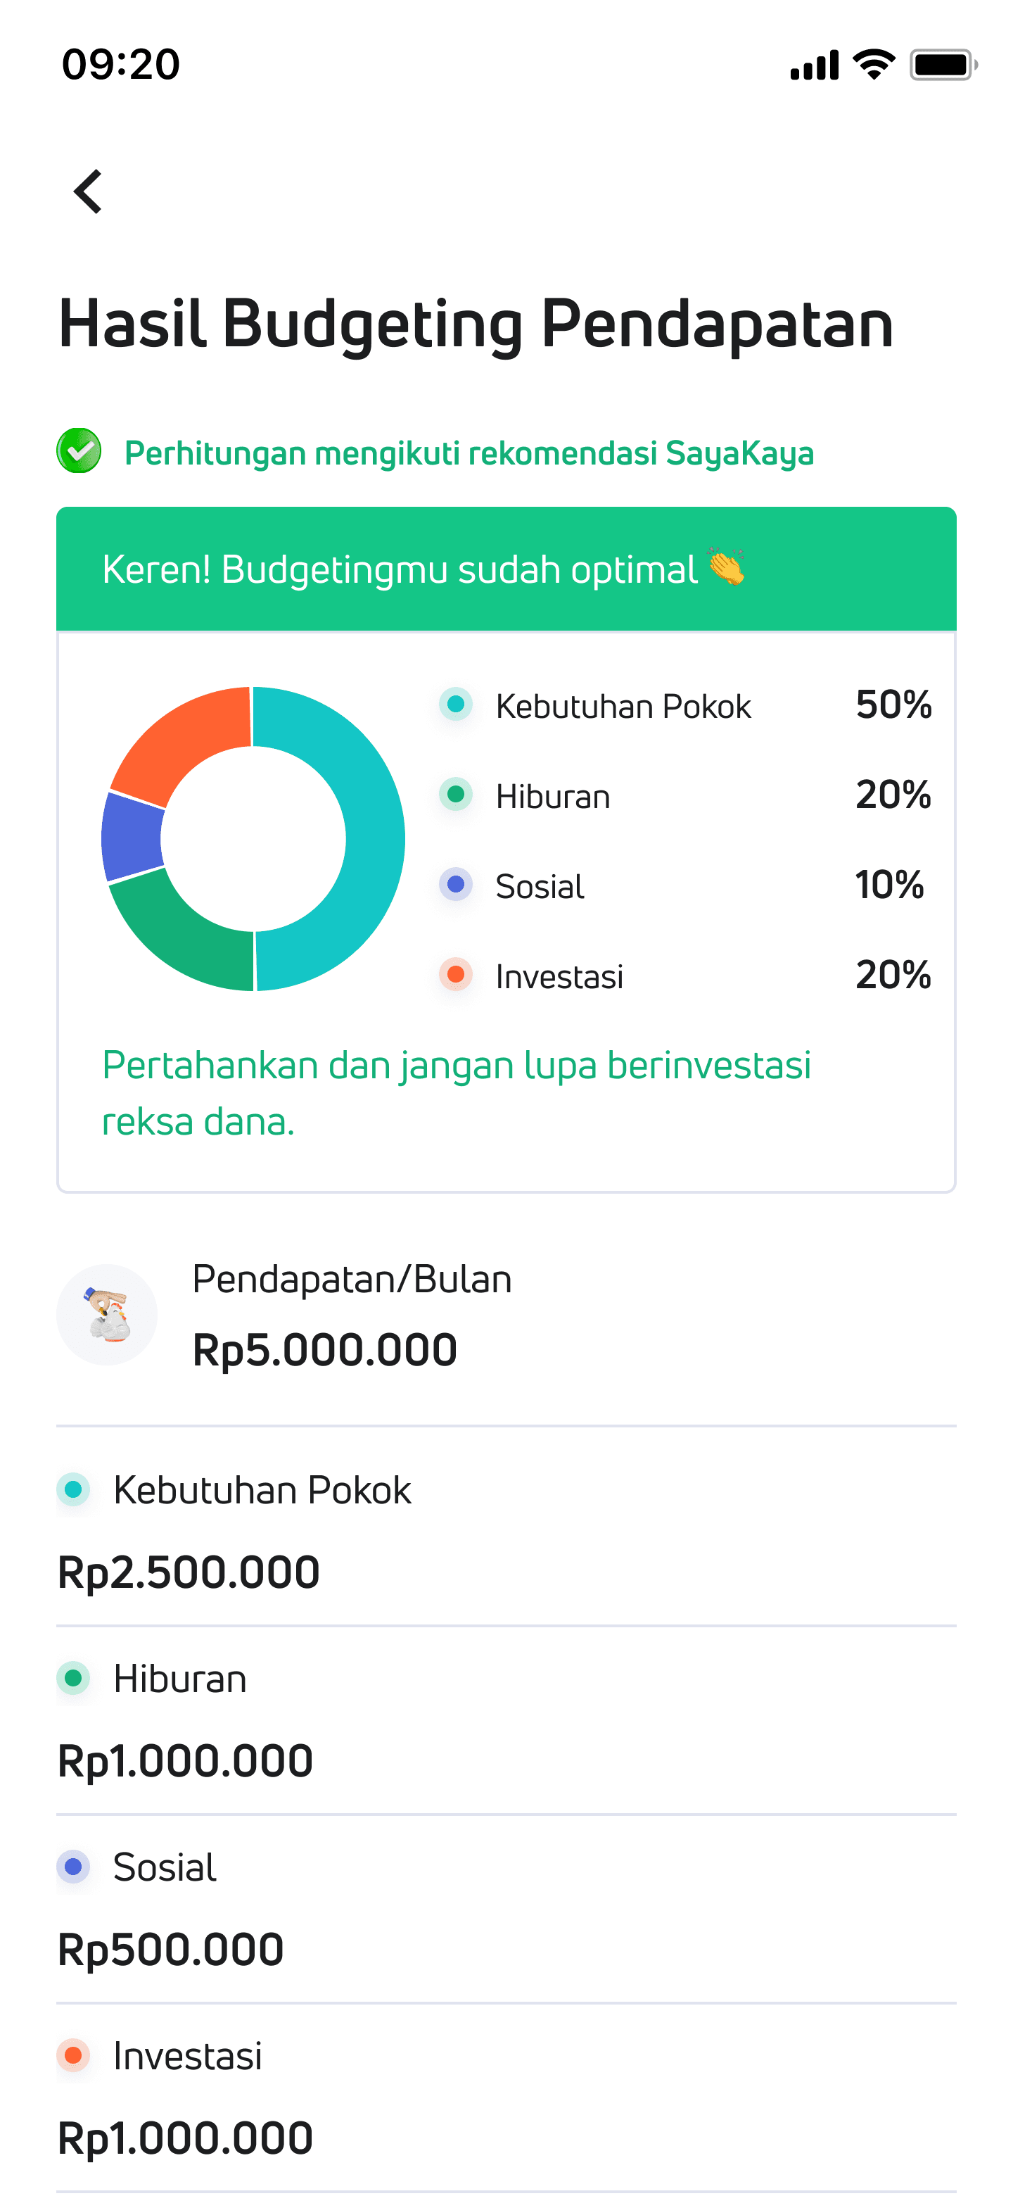
Task: Select the blue Sosial legend dot
Action: 455,885
